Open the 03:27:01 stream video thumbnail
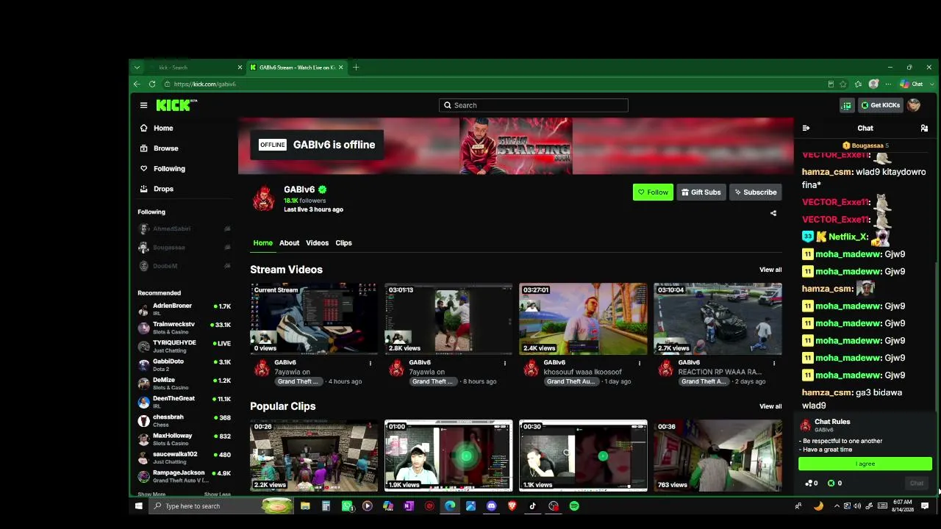This screenshot has height=529, width=941. point(583,318)
